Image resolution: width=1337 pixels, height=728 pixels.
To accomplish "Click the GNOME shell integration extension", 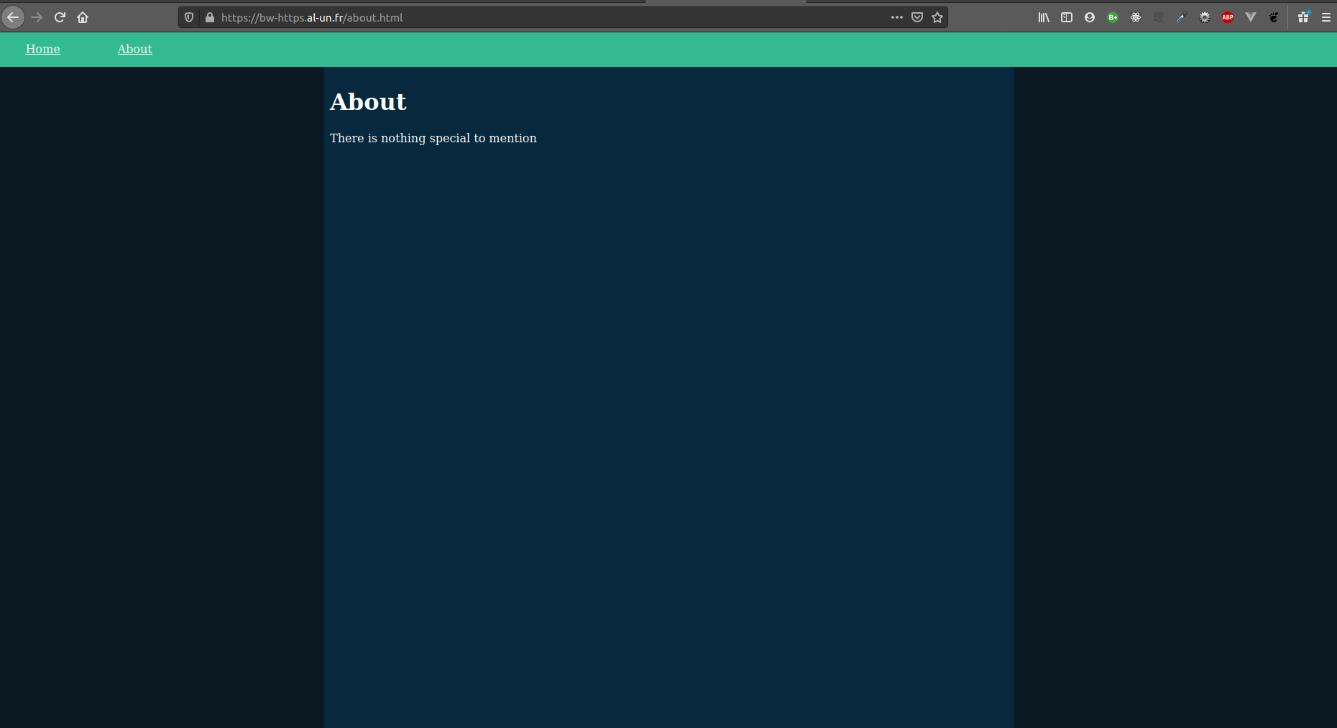I will point(1274,17).
